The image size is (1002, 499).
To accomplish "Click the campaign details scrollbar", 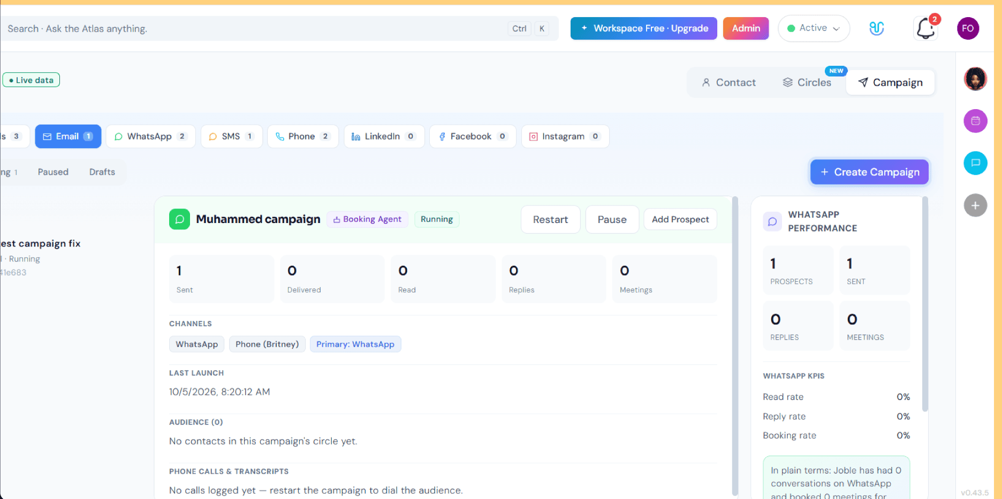I will (x=735, y=346).
